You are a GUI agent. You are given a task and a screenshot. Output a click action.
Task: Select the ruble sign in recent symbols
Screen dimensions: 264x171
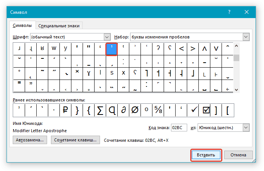[x=65, y=110]
